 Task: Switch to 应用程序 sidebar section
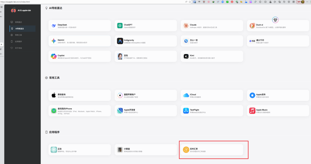tap(19, 42)
